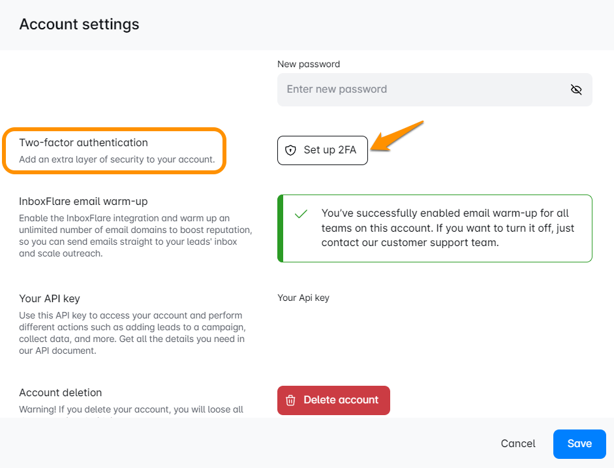Click the Your API key heading

pos(50,298)
